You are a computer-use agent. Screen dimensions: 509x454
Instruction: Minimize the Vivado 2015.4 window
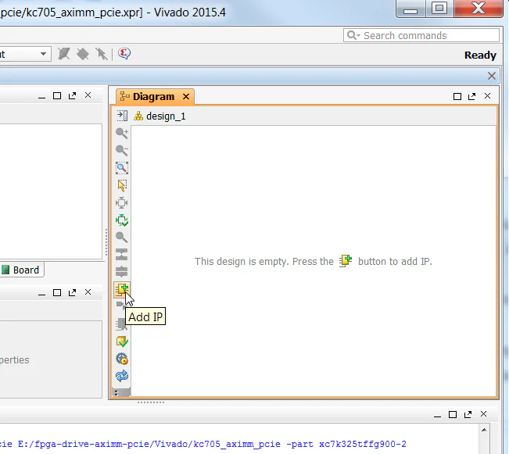tap(410, 9)
